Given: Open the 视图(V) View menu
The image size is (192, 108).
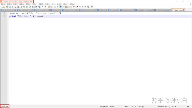Looking at the screenshot, I should [22, 4].
